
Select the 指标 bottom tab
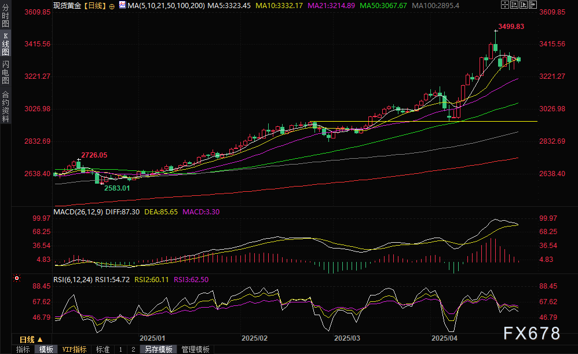point(23,349)
